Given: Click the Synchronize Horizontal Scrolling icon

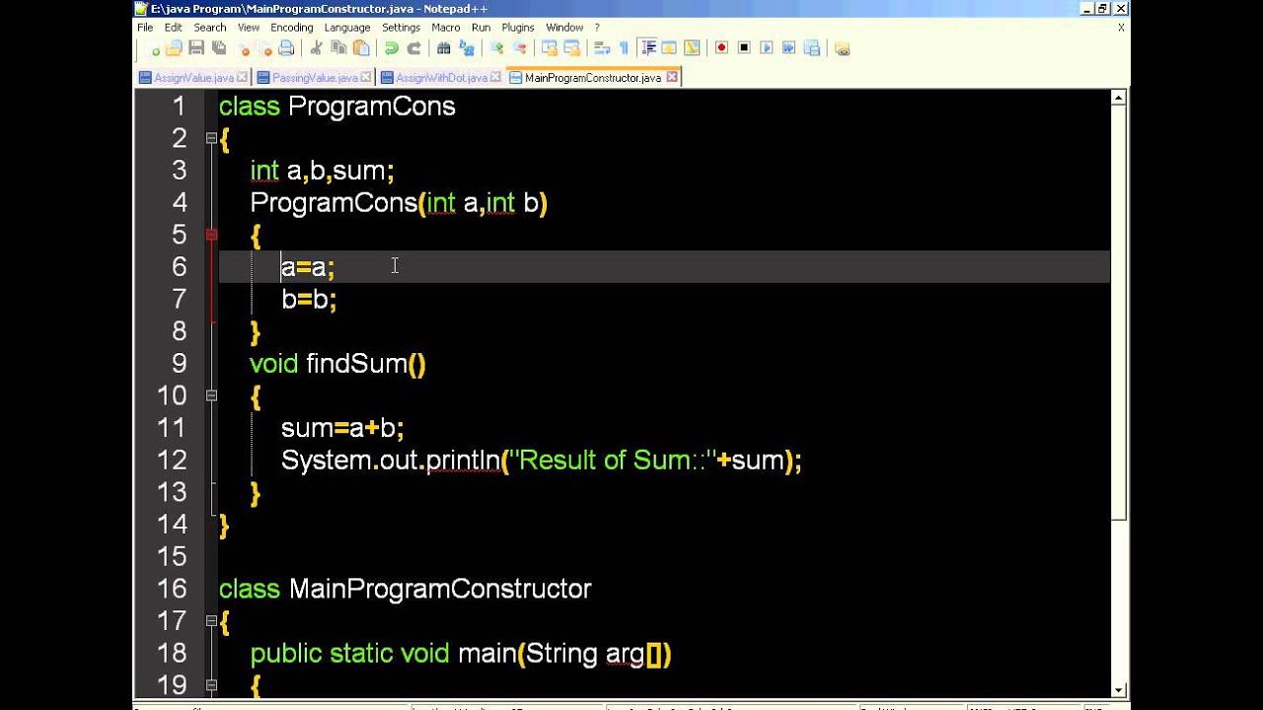Looking at the screenshot, I should coord(572,48).
